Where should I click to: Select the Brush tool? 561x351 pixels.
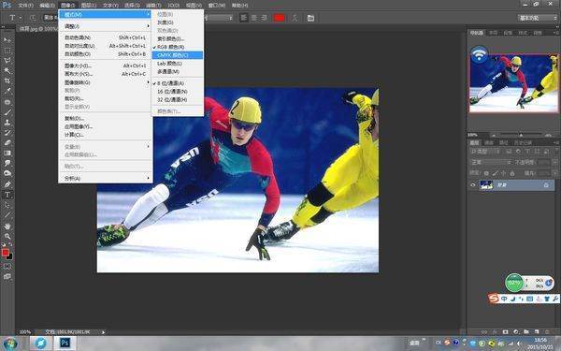click(7, 112)
